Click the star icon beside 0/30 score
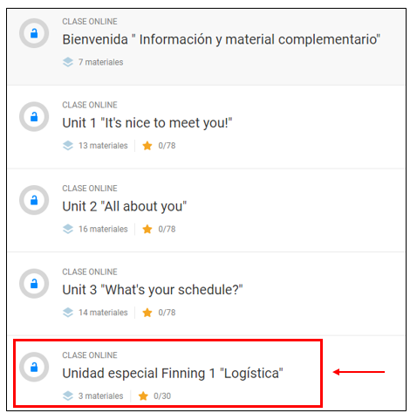The width and height of the screenshot is (417, 420). coord(143,396)
